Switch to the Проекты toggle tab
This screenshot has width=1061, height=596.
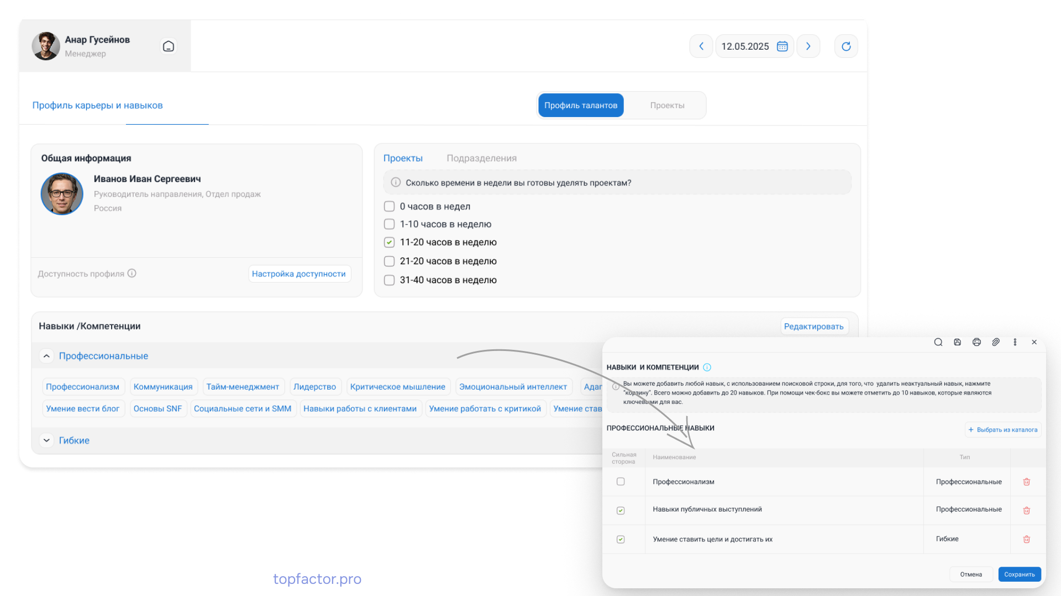667,105
